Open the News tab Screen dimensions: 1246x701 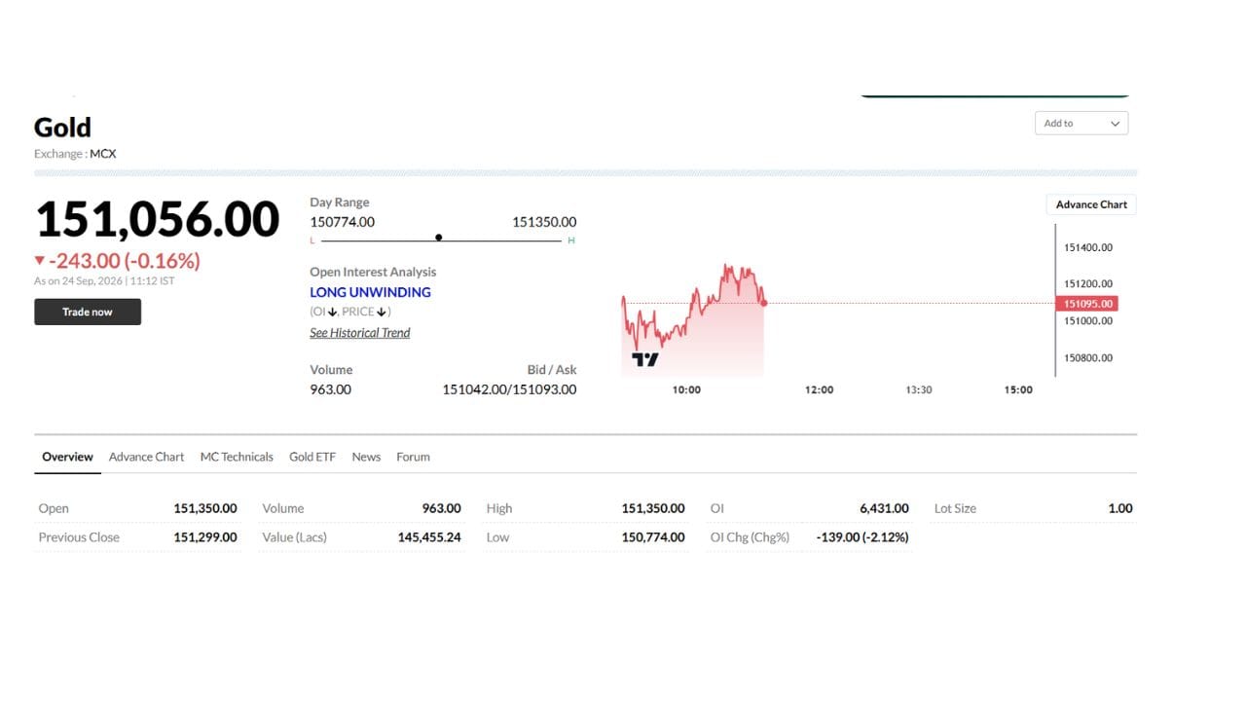pos(366,457)
